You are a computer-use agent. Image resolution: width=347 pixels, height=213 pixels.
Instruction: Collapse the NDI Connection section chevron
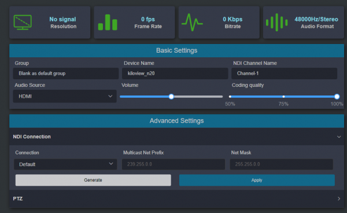coord(339,137)
